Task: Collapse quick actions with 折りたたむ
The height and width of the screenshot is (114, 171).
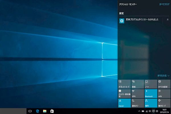Action: 164,76
